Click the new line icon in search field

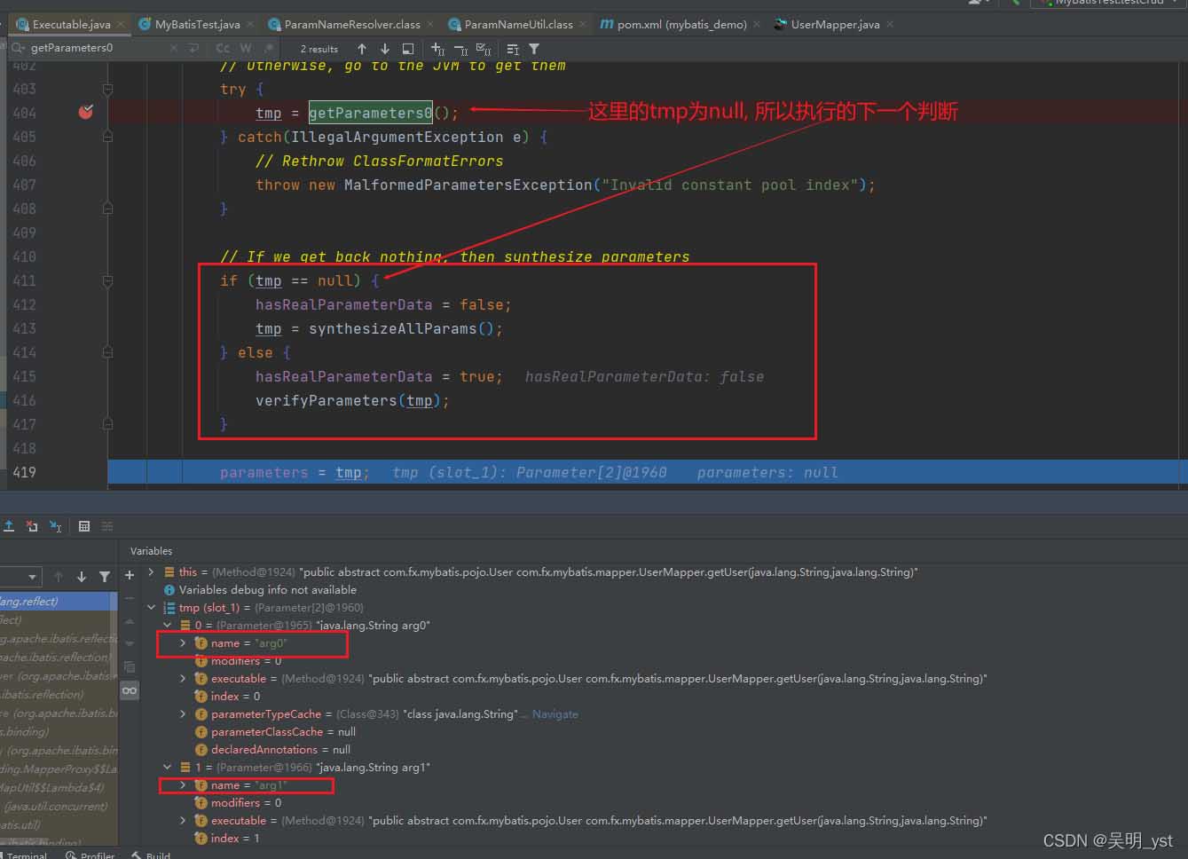tap(194, 48)
